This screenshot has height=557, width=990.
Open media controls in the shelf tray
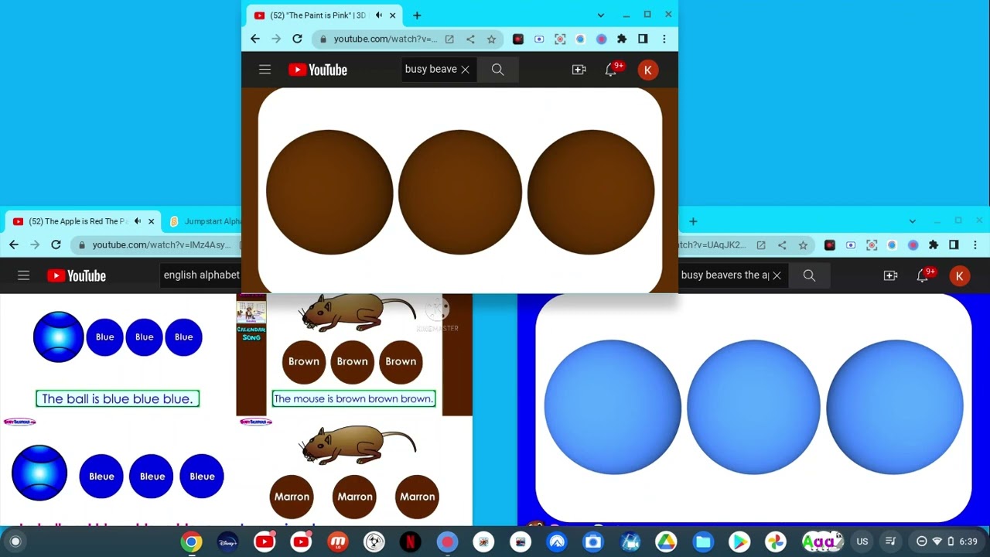coord(890,542)
